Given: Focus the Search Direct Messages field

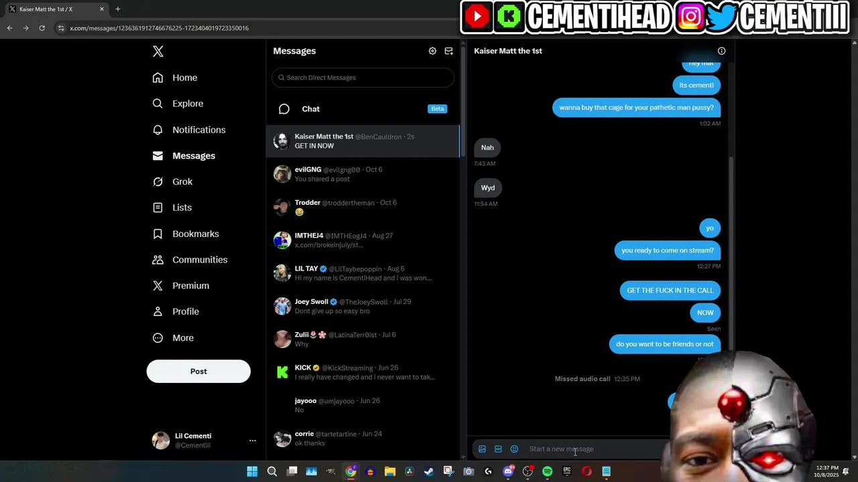Looking at the screenshot, I should coord(363,78).
